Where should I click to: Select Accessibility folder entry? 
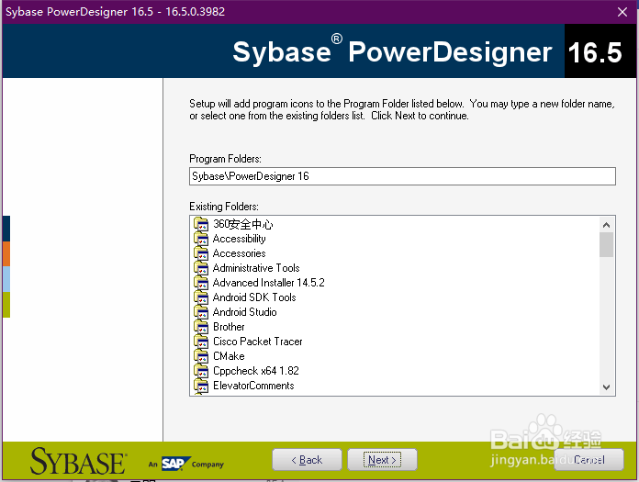pyautogui.click(x=240, y=239)
